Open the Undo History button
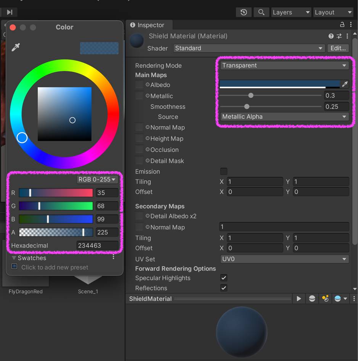Image resolution: width=358 pixels, height=361 pixels. [x=244, y=12]
